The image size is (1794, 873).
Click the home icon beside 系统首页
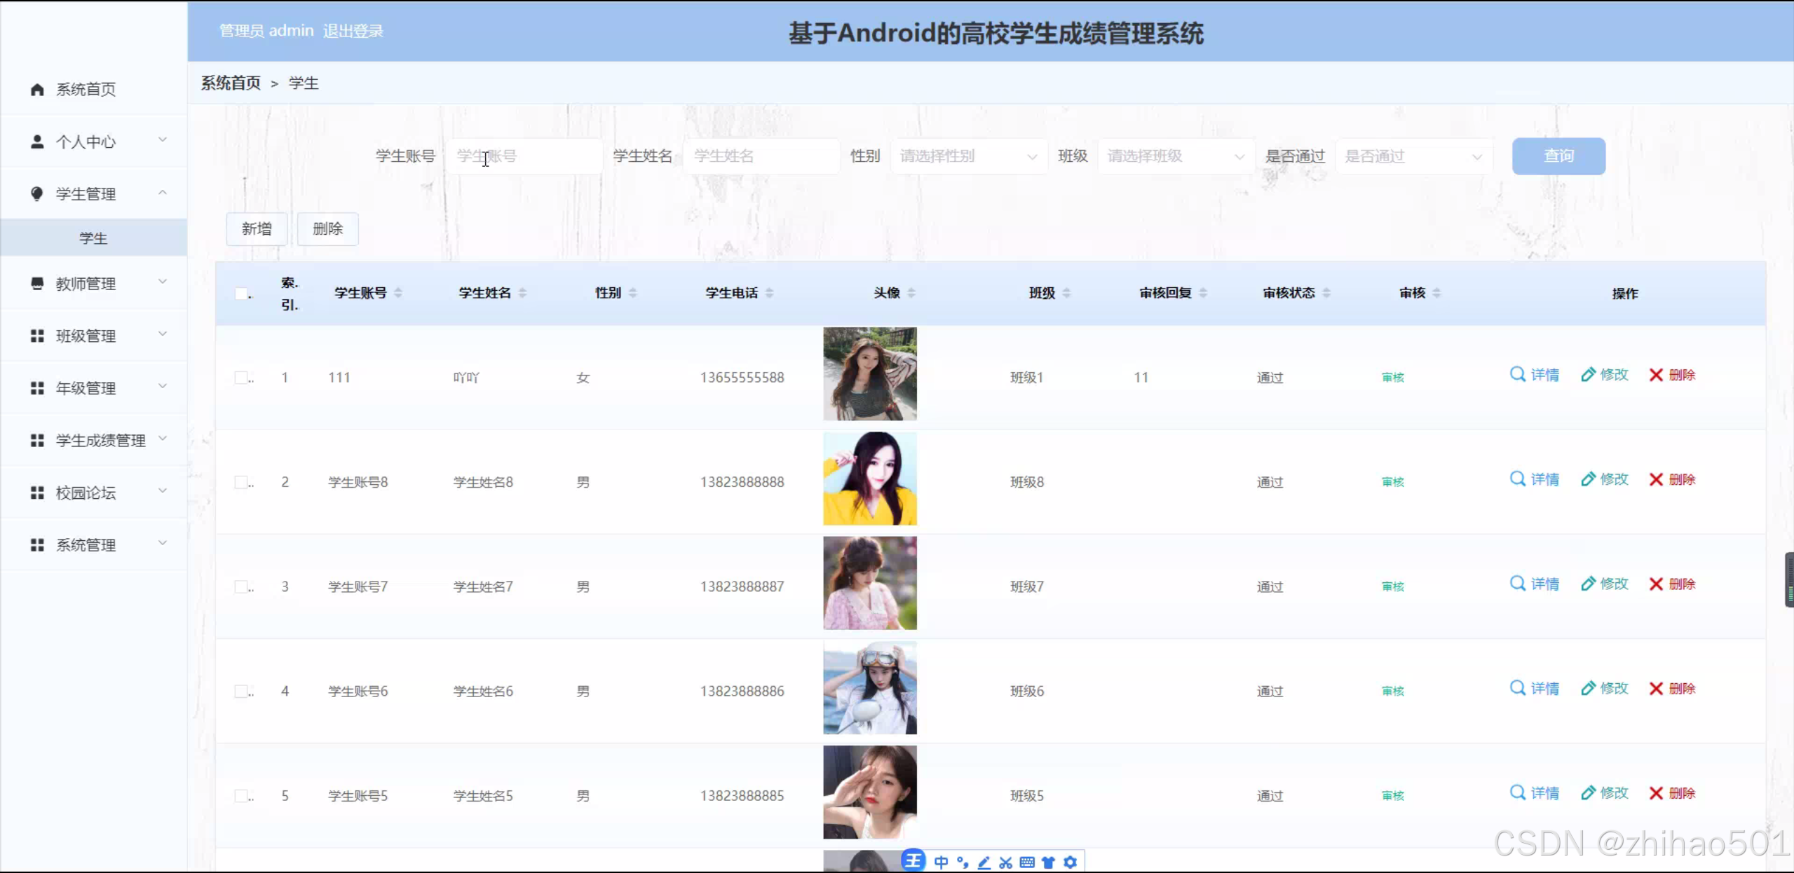tap(37, 89)
